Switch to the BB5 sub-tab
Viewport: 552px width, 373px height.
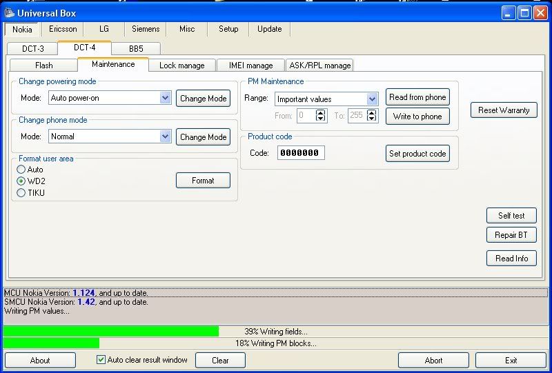[x=136, y=48]
